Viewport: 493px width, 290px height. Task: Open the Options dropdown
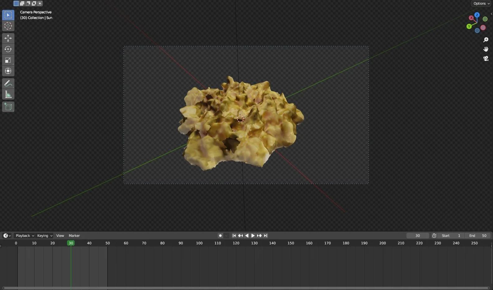pos(481,3)
